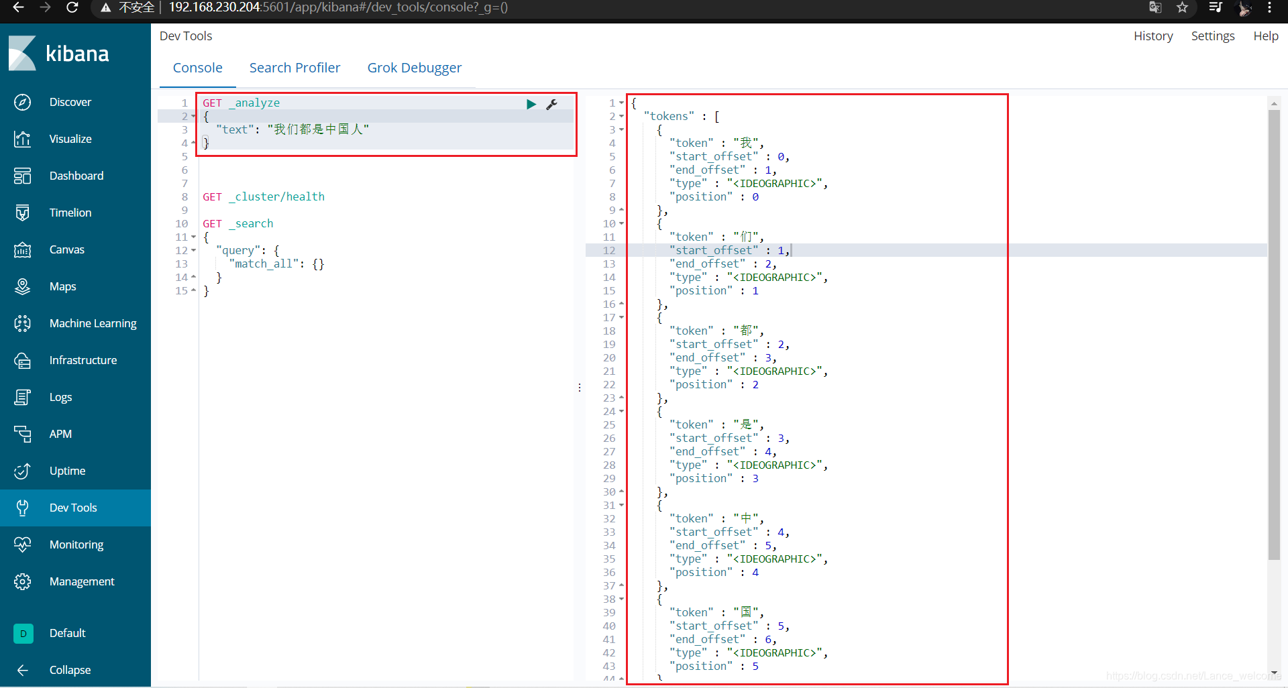Switch to the Grok Debugger tab
This screenshot has width=1288, height=688.
pyautogui.click(x=415, y=68)
